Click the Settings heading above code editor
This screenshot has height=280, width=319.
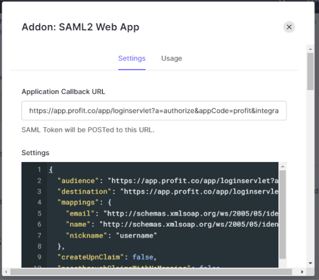click(x=35, y=153)
